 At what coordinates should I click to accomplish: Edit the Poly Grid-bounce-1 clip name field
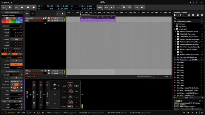(x=12, y=16)
